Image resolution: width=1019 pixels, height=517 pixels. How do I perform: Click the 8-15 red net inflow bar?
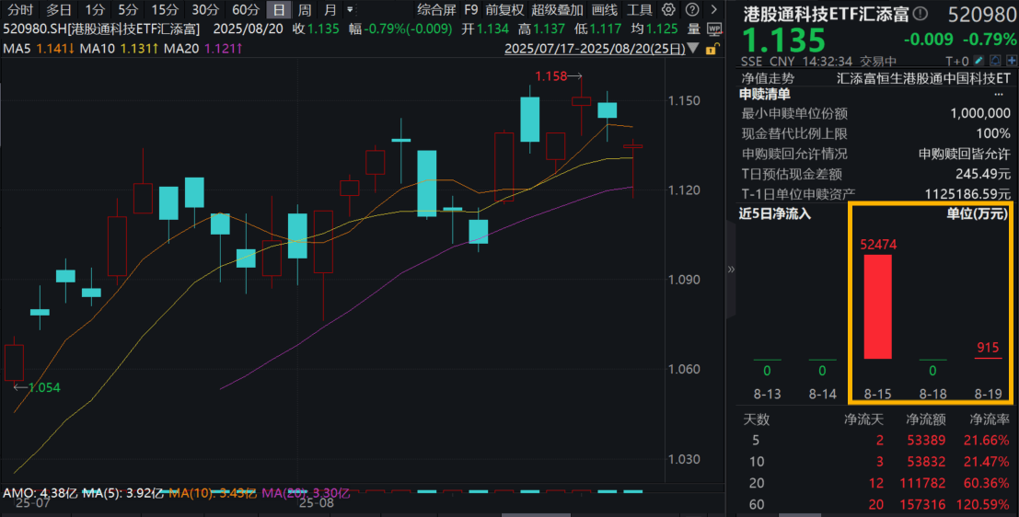click(877, 306)
